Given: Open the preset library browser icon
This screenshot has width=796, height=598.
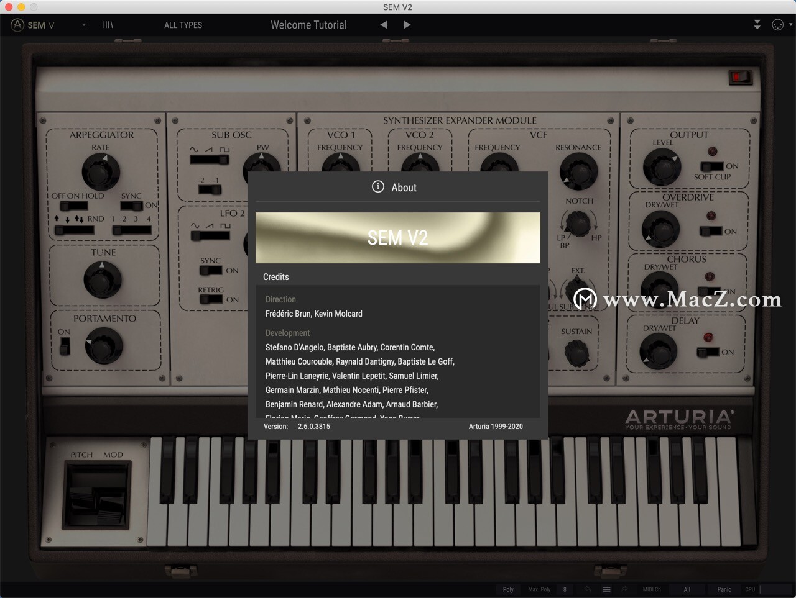Looking at the screenshot, I should (108, 25).
